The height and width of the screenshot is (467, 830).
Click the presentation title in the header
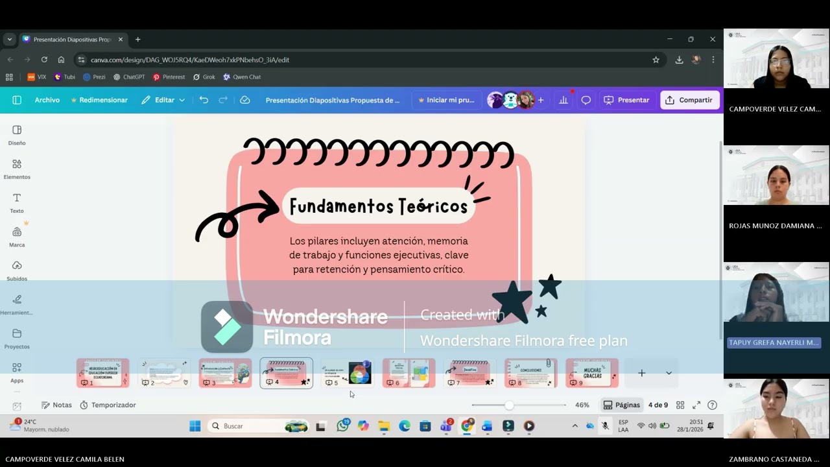pyautogui.click(x=333, y=100)
